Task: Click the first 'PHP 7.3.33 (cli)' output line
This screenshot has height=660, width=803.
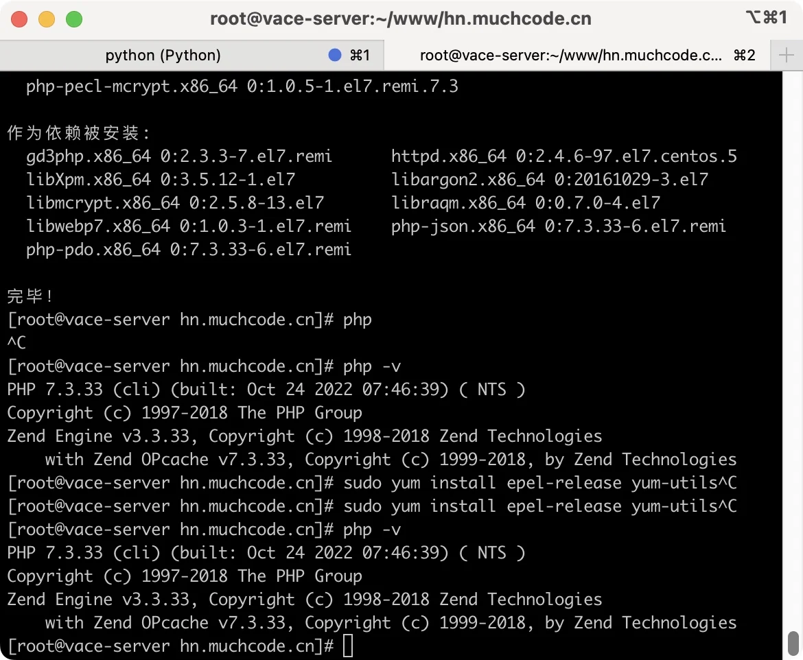Action: pyautogui.click(x=266, y=390)
